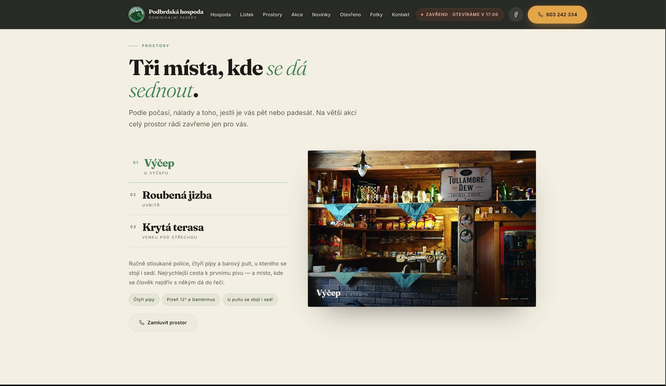Viewport: 666px width, 386px height.
Task: Click the U pultu se stojí i sedí chip
Action: tap(250, 299)
